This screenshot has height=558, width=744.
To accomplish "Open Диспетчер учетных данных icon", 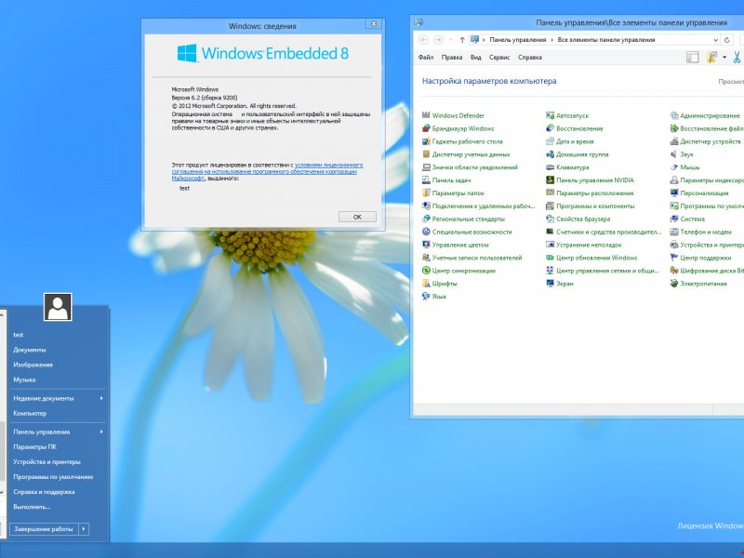I will pos(426,154).
